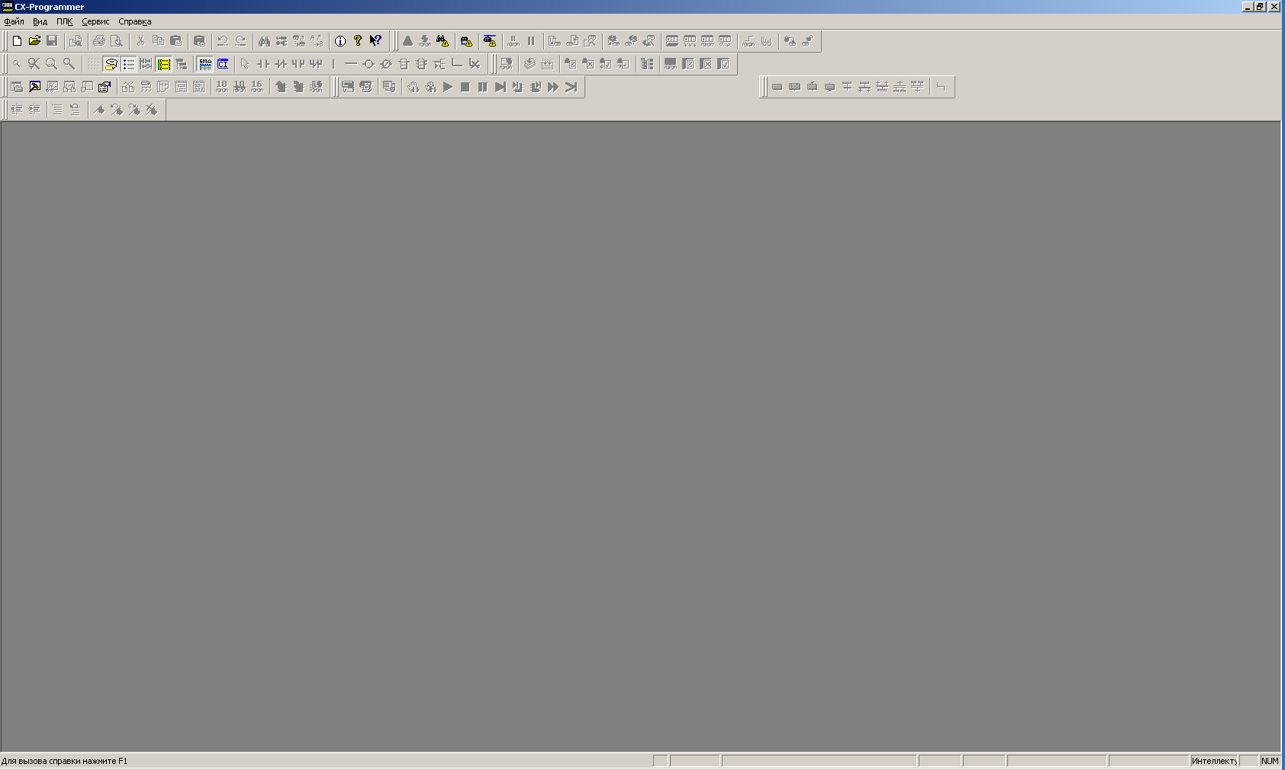Click the properties sheet icon

105,87
